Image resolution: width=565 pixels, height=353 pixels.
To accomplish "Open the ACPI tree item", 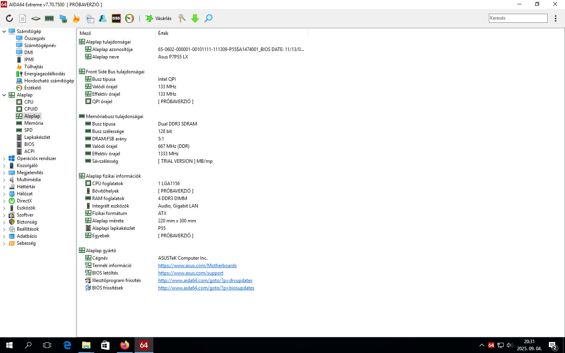I will click(x=29, y=151).
